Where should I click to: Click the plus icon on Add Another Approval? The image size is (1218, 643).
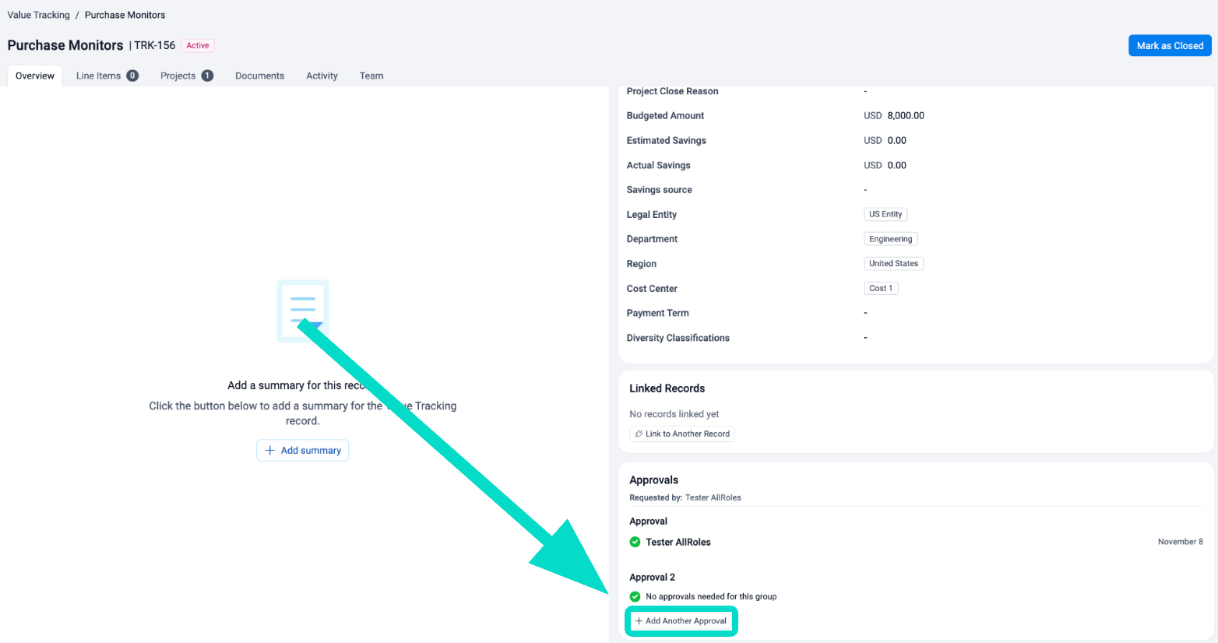pos(639,621)
